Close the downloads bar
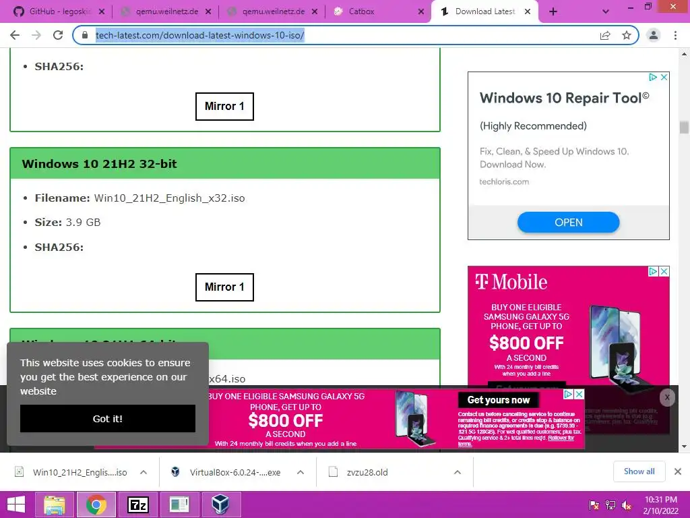This screenshot has height=518, width=690. (678, 471)
